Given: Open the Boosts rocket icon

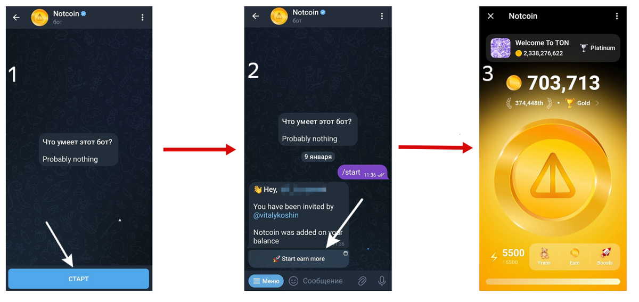Looking at the screenshot, I should (x=605, y=256).
